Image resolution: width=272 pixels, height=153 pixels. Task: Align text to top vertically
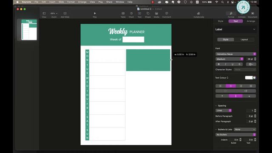coord(222,96)
